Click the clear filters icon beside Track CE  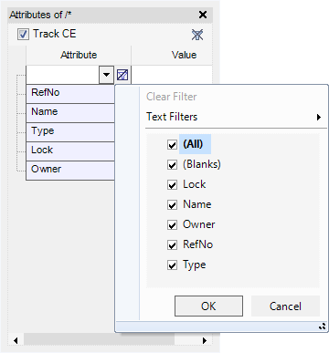197,35
